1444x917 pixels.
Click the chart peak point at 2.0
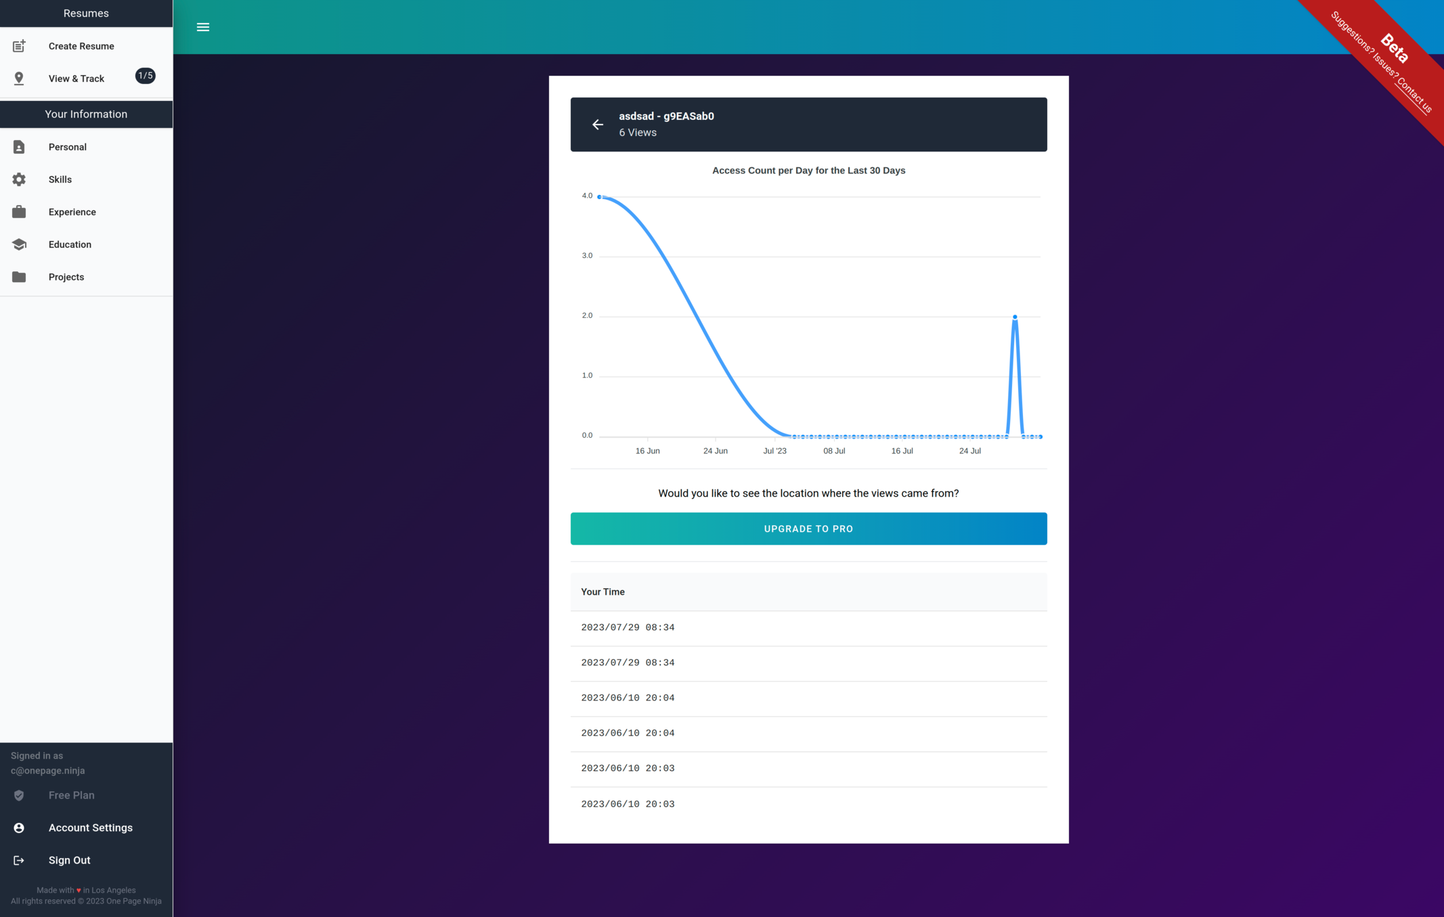[1014, 317]
